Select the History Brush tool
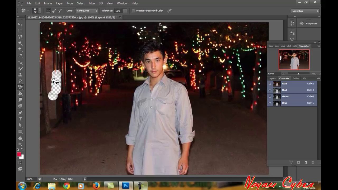 pos(20,81)
